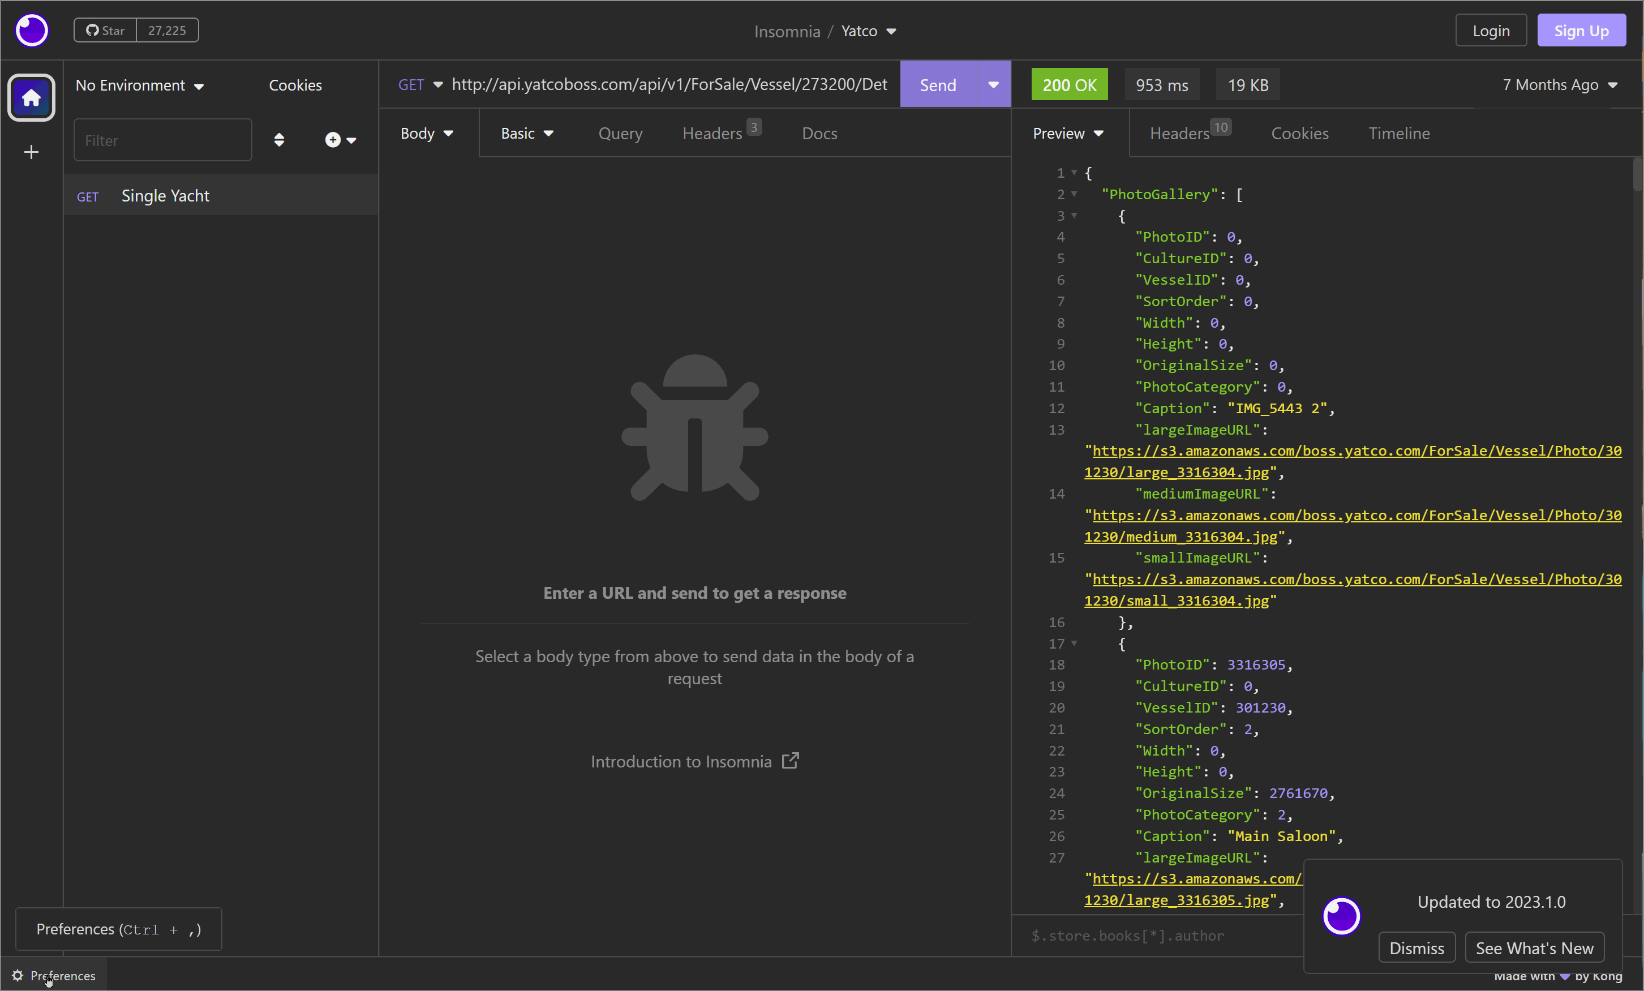Collapse the PhotoGallery array on line 2
This screenshot has height=991, width=1644.
coord(1074,194)
